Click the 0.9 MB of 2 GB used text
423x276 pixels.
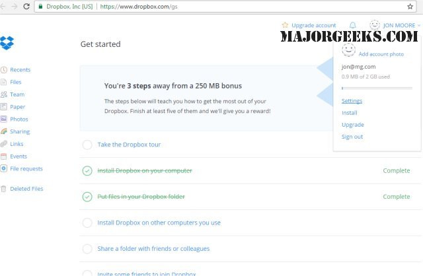(365, 77)
